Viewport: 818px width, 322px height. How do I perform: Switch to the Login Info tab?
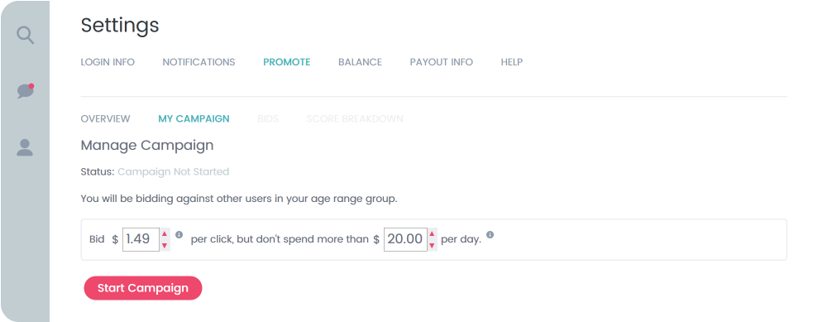(108, 62)
